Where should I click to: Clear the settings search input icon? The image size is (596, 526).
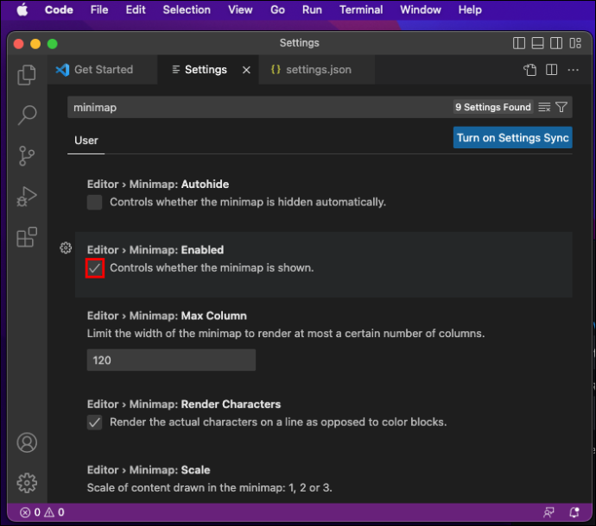[544, 108]
